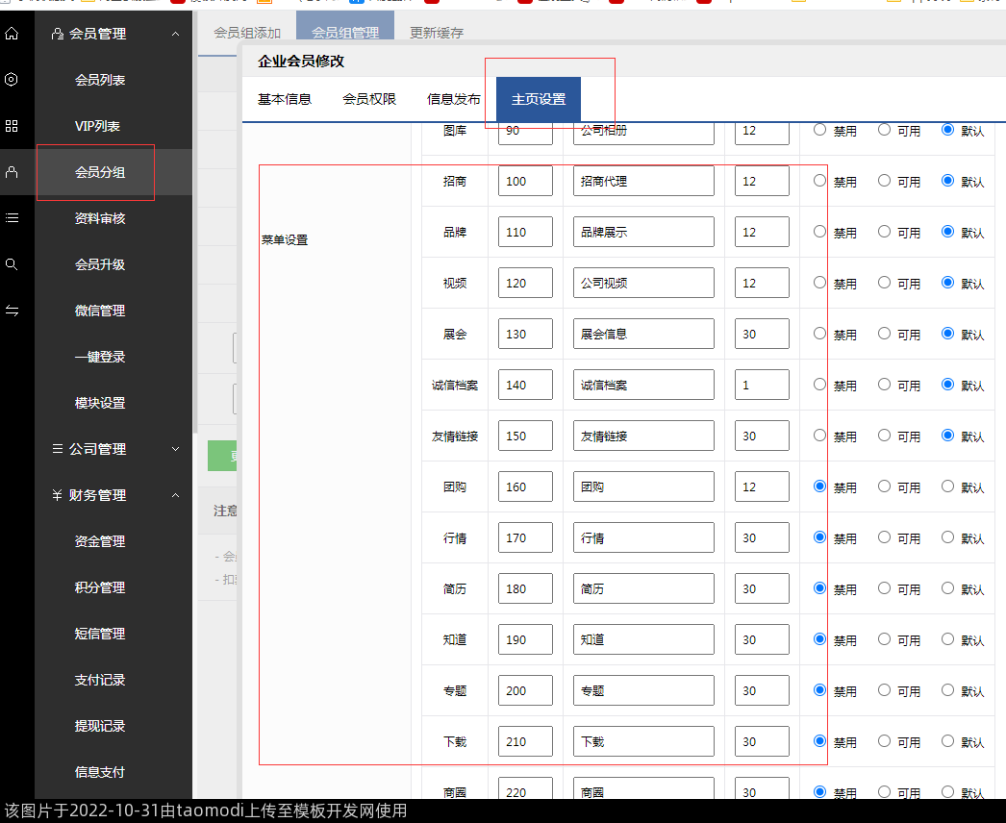Image resolution: width=1006 pixels, height=823 pixels.
Task: Choose 默认 for the 行情 row
Action: pos(947,537)
